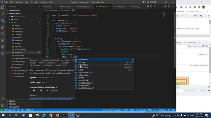Split the editor right
This screenshot has width=211, height=118.
169,7
